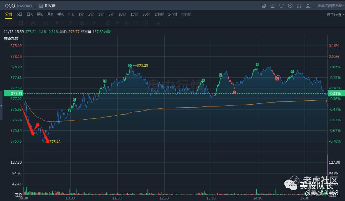Expand 未命名图表布局 layout dropdown

point(331,6)
